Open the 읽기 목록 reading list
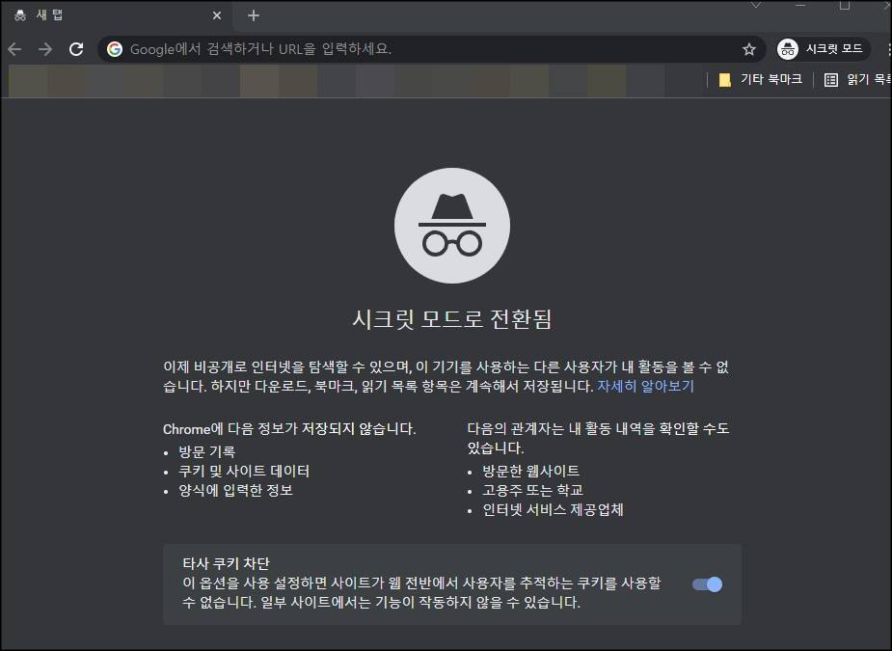The image size is (892, 651). coord(857,80)
